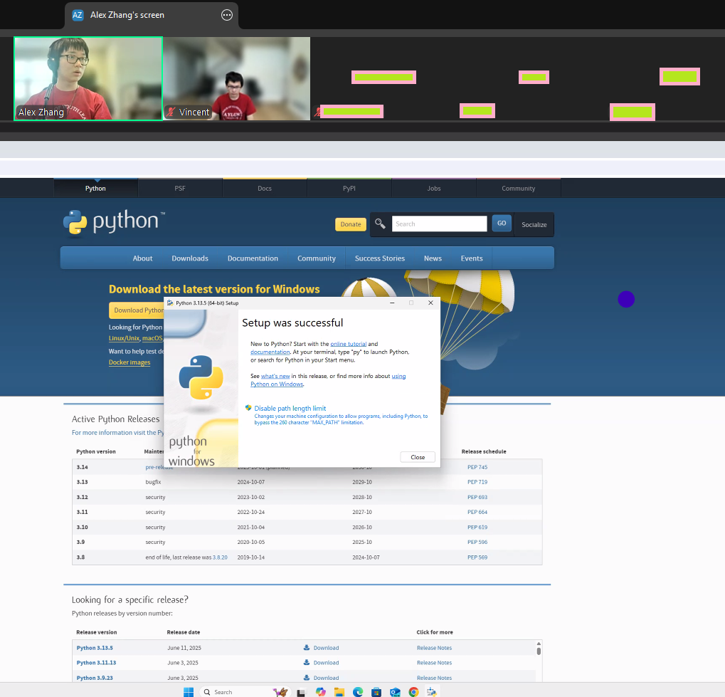Click the download icon for Python 3.13.5
Viewport: 725px width, 697px height.
coord(307,647)
